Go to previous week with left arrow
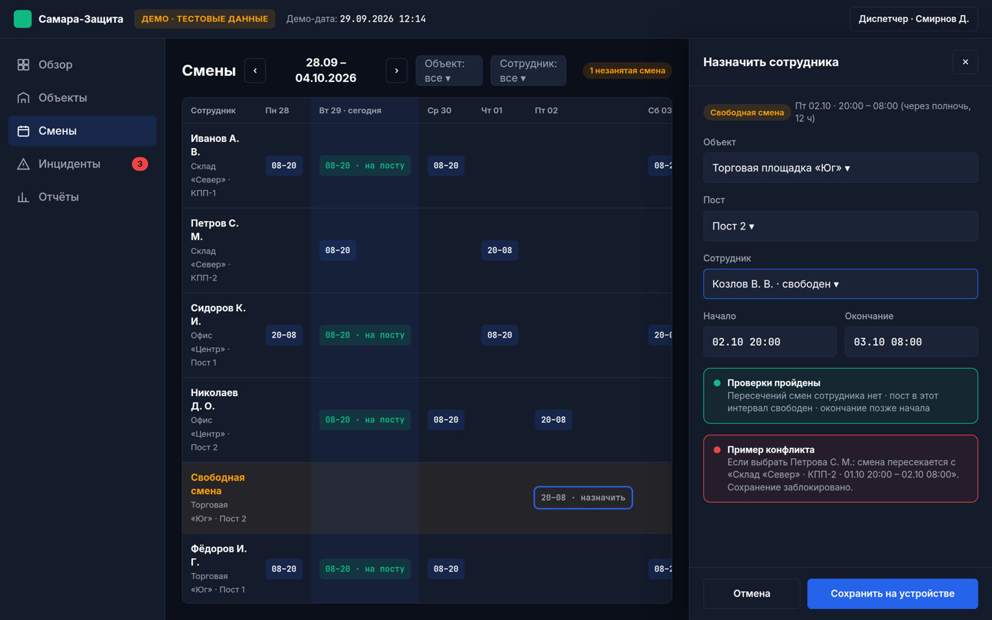Image resolution: width=992 pixels, height=620 pixels. [x=255, y=70]
